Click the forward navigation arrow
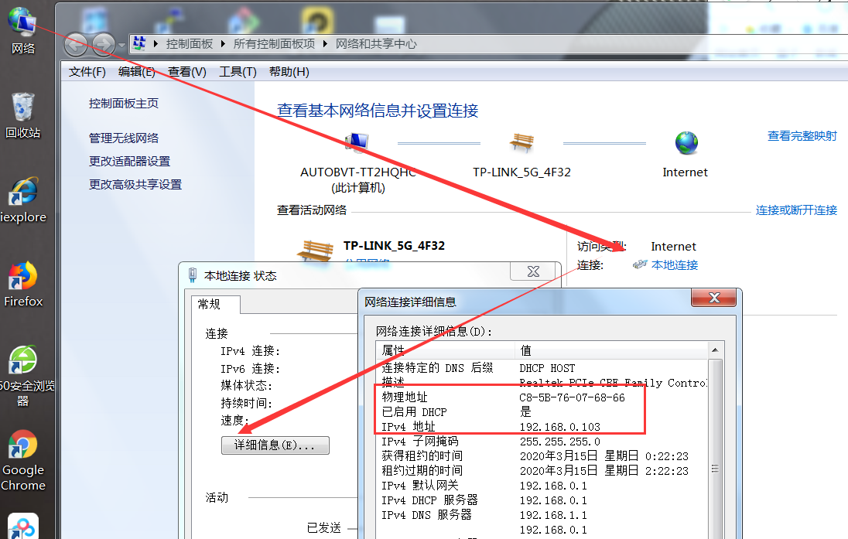The height and width of the screenshot is (539, 848). point(103,44)
